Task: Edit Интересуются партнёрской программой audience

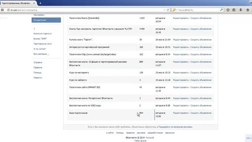Action: tap(181, 47)
